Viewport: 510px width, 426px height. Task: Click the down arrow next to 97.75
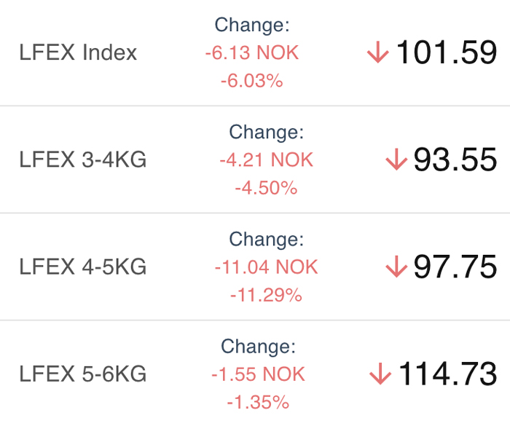point(396,267)
